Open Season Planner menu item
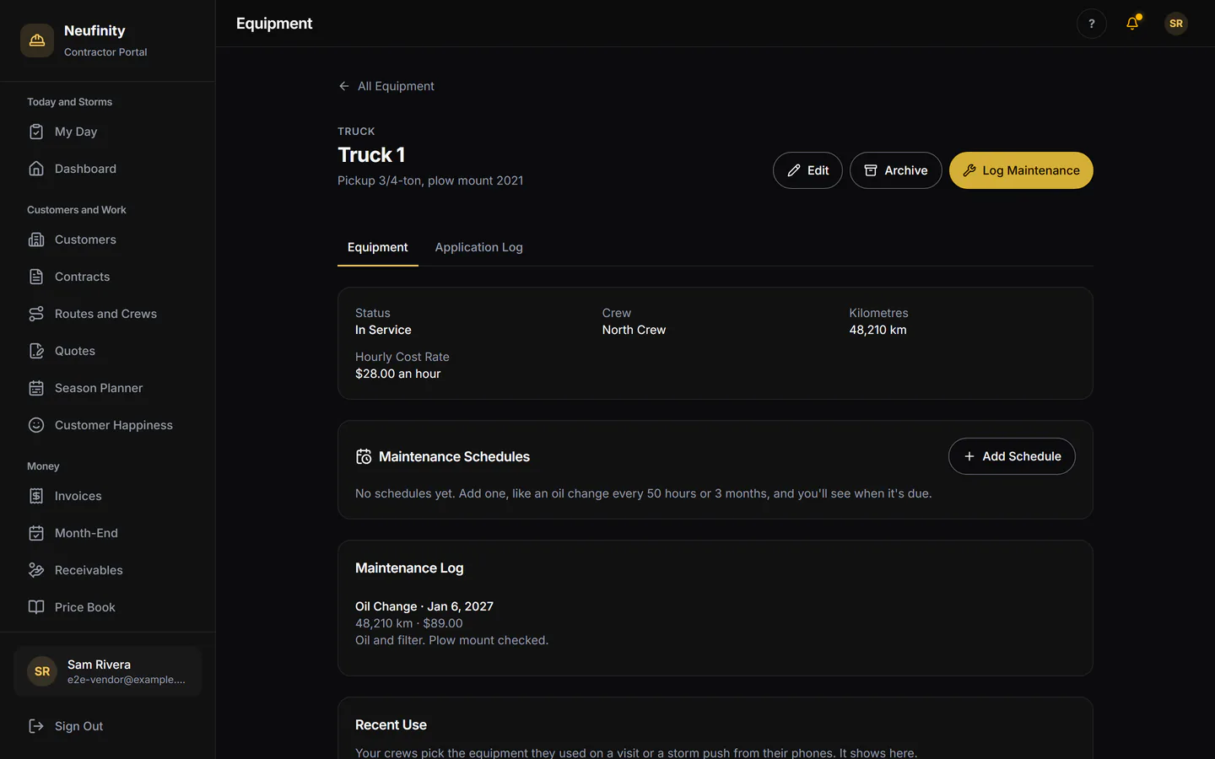 point(107,388)
